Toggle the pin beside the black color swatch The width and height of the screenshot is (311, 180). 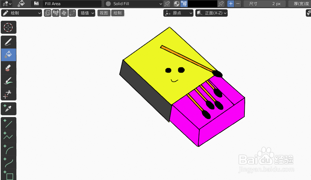coord(221,4)
